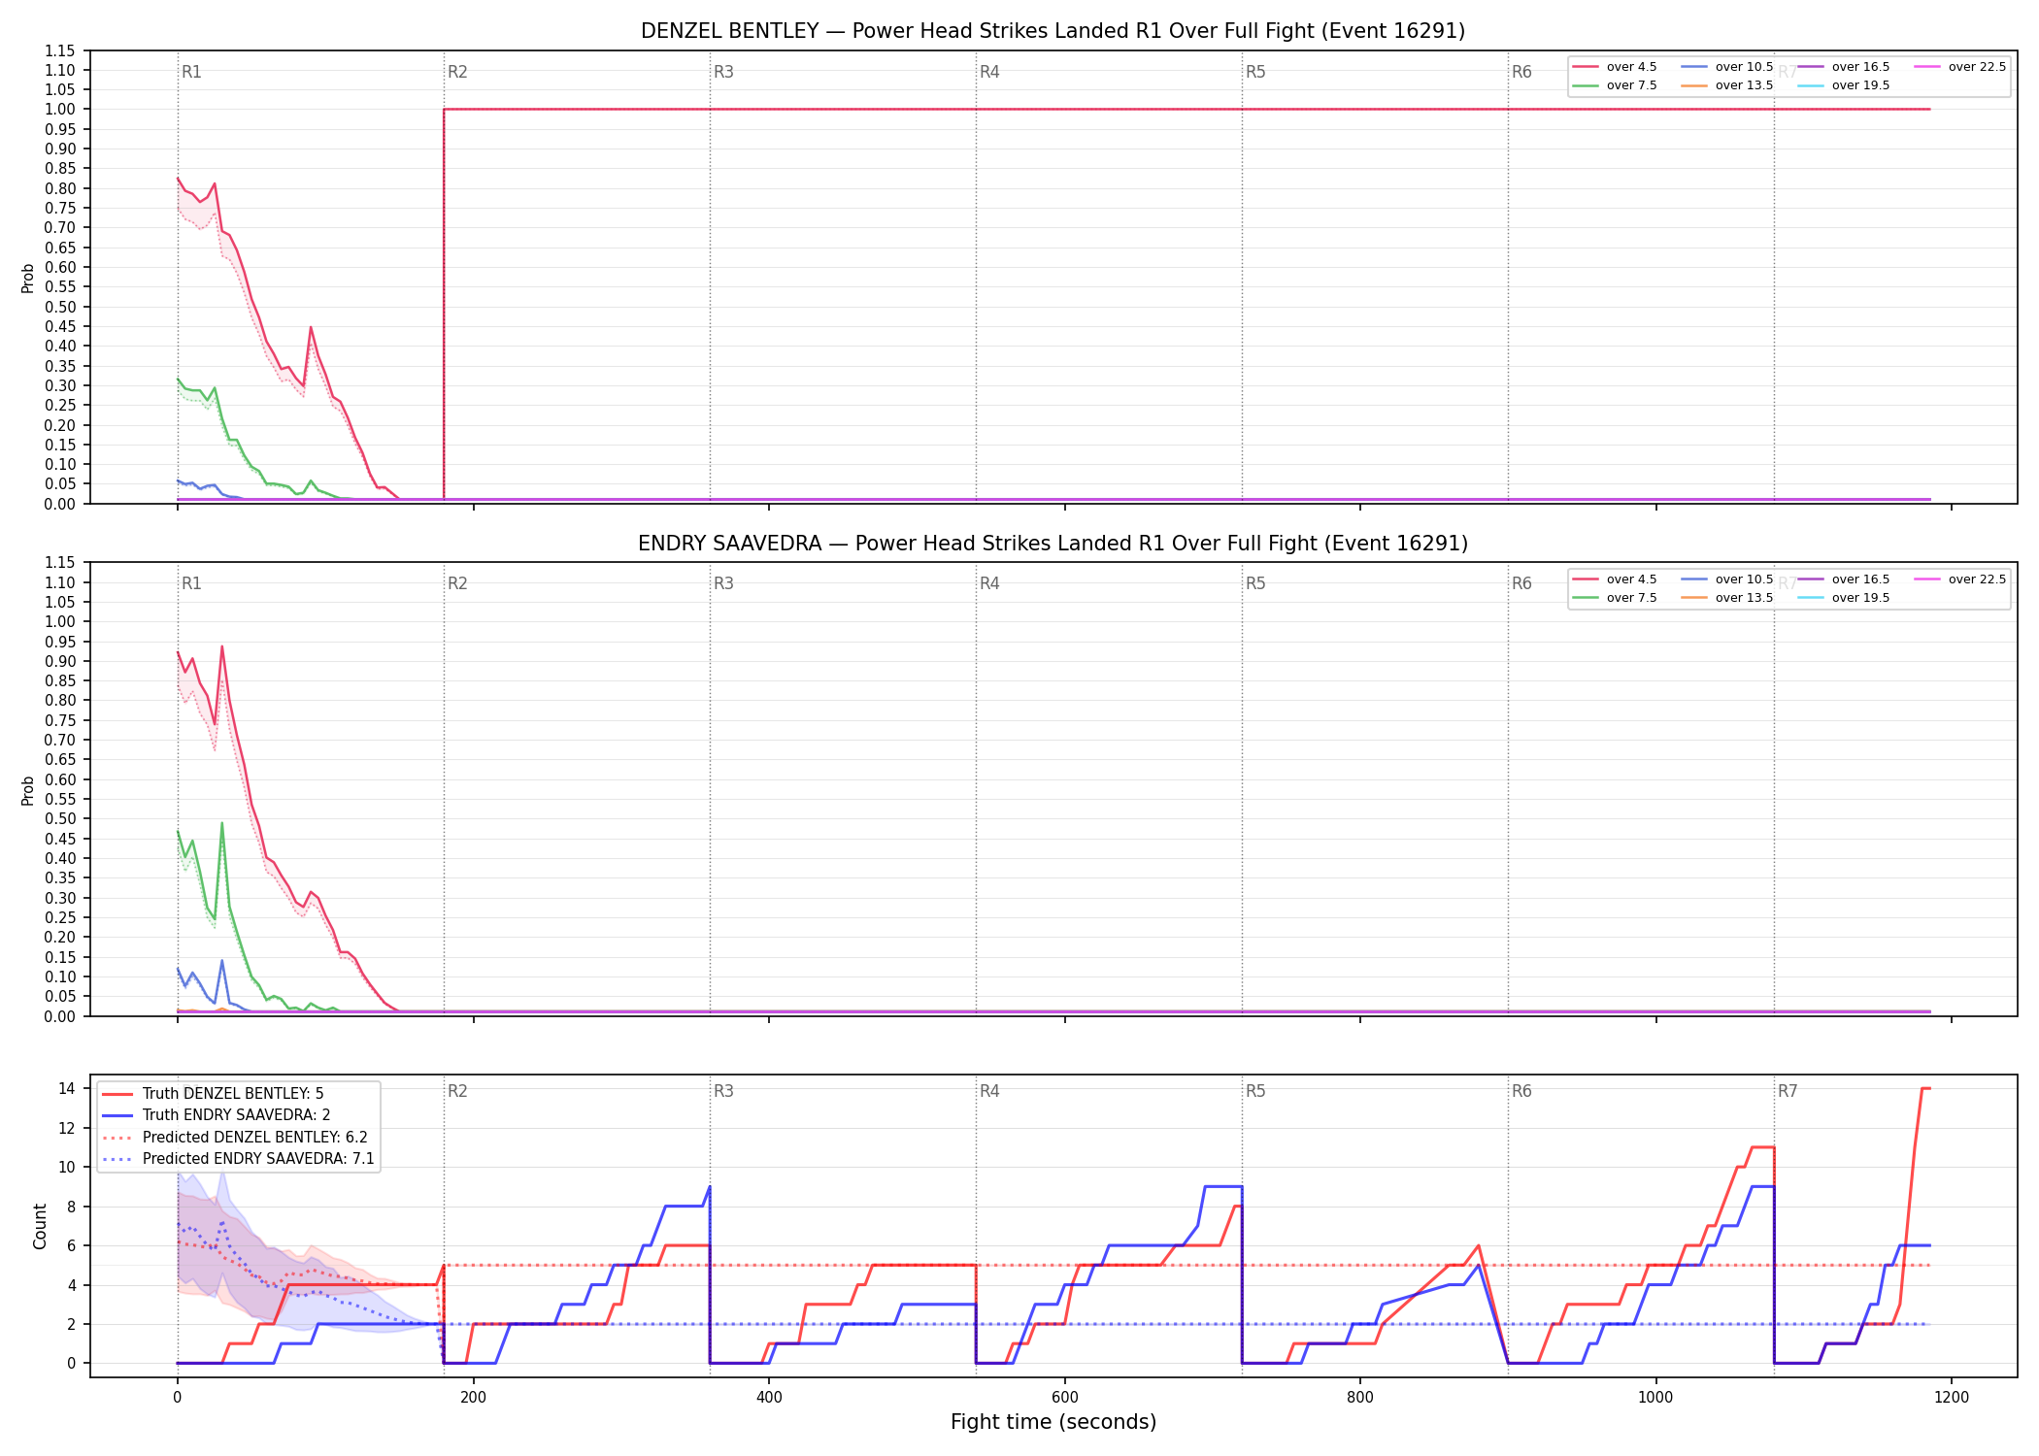The width and height of the screenshot is (2039, 1456).
Task: Click the R1 round marker in Saavedra chart
Action: pyautogui.click(x=191, y=583)
